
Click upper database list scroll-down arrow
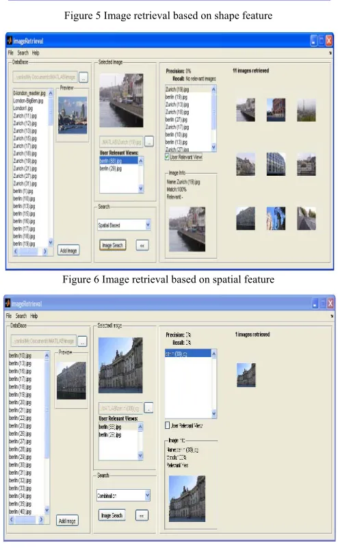(x=51, y=242)
